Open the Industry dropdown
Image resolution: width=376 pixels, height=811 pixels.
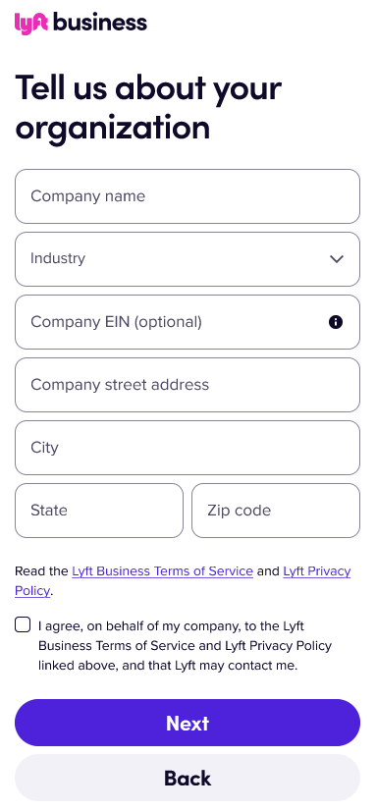188,259
